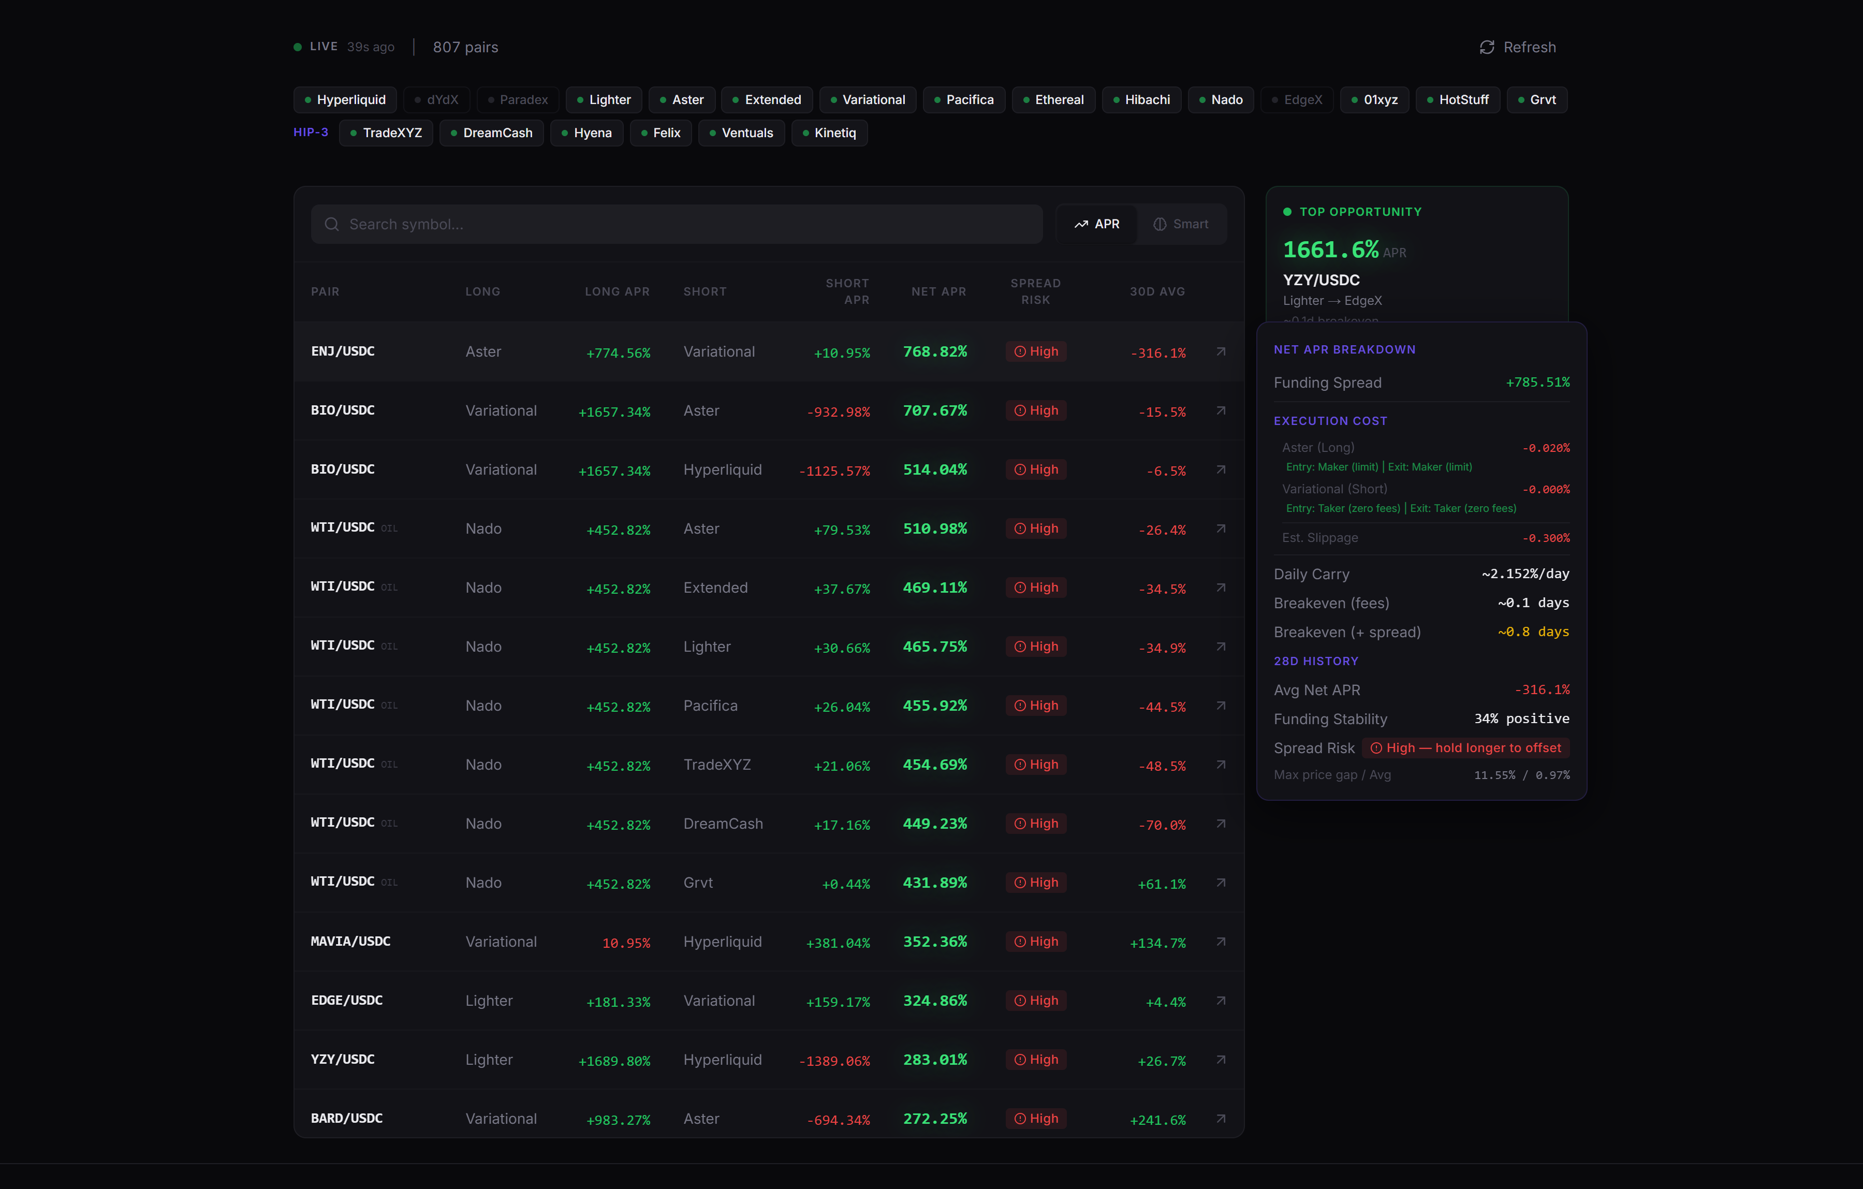Toggle the 01xyz exchange filter
This screenshot has height=1189, width=1863.
[1375, 100]
